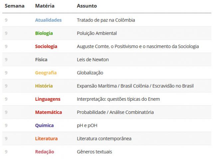Click the Literatura subject link
213x159 pixels.
point(46,138)
